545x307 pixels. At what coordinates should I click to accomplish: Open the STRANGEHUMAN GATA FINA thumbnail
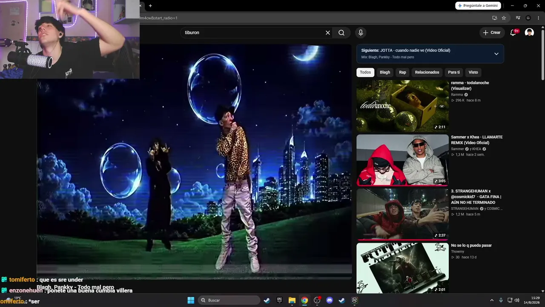(x=402, y=214)
